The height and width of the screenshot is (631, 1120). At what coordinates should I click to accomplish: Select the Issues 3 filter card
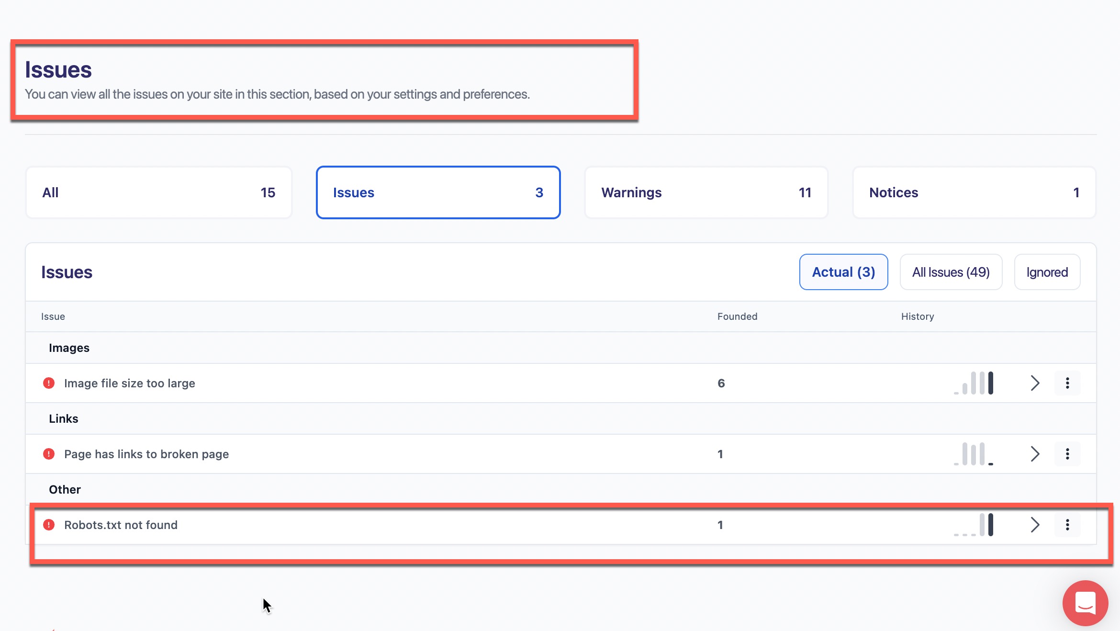point(438,192)
